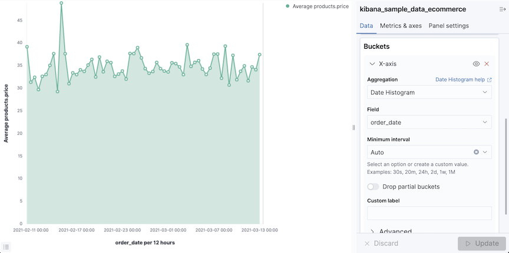This screenshot has height=253, width=509.
Task: Click the green legend color dot
Action: pos(287,6)
